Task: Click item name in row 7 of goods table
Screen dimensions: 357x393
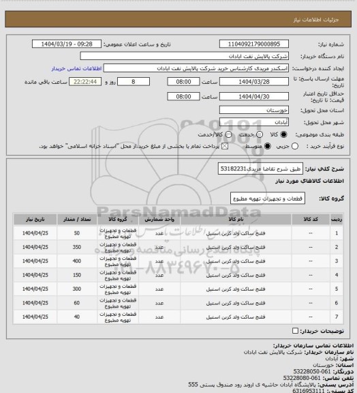Action: [236, 317]
